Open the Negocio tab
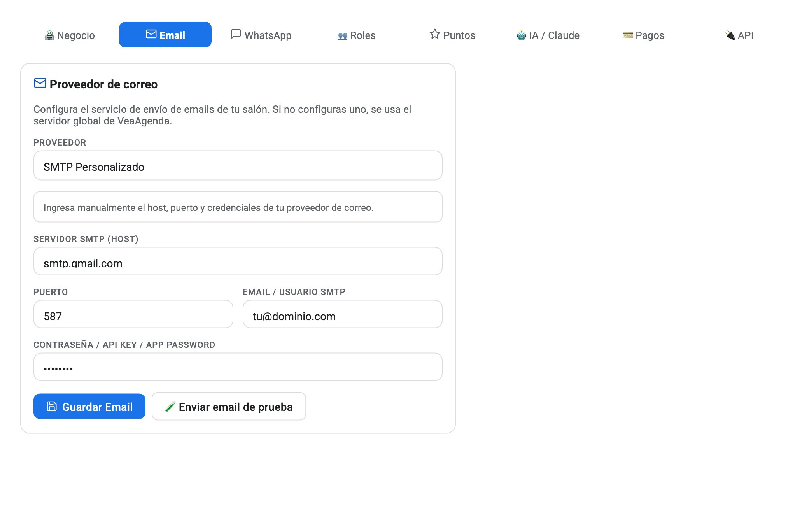This screenshot has width=809, height=512. [70, 35]
